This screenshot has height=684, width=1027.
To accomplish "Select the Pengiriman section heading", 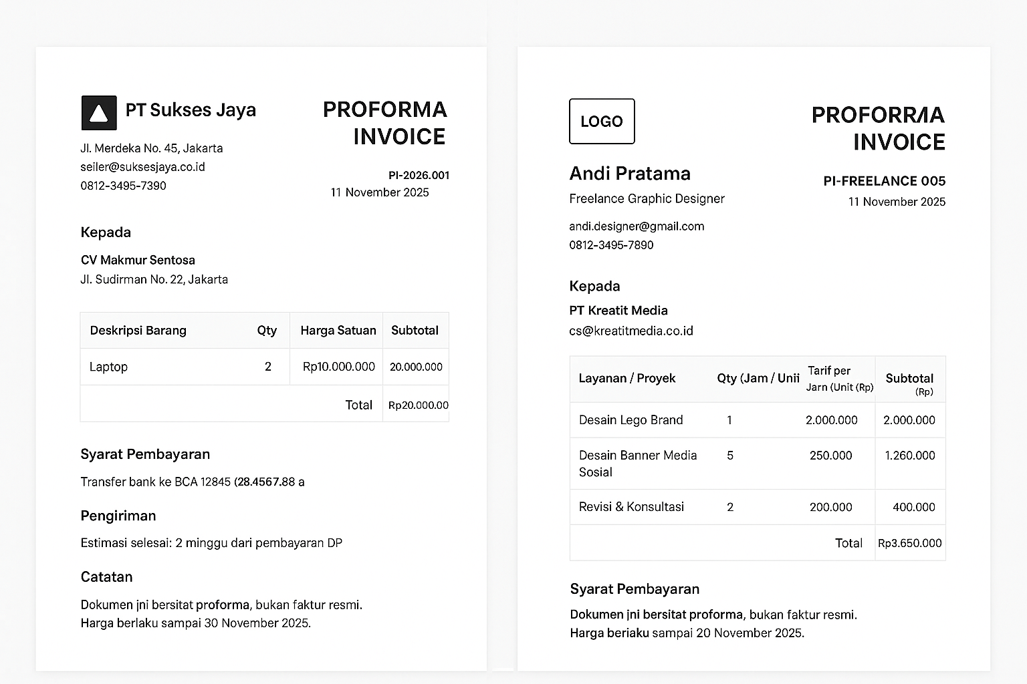I will pyautogui.click(x=118, y=516).
